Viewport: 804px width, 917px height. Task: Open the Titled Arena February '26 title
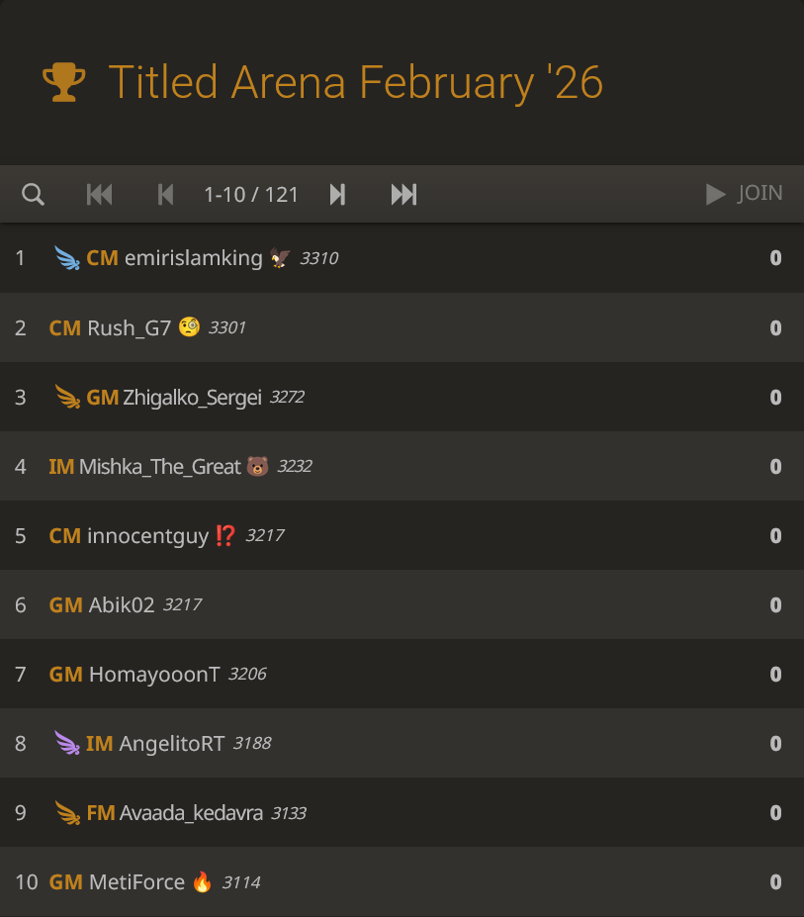(x=355, y=82)
